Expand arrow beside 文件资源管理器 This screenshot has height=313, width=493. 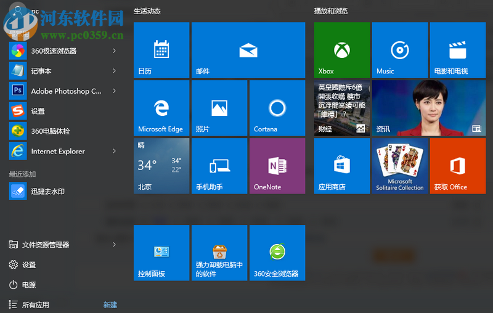point(115,245)
